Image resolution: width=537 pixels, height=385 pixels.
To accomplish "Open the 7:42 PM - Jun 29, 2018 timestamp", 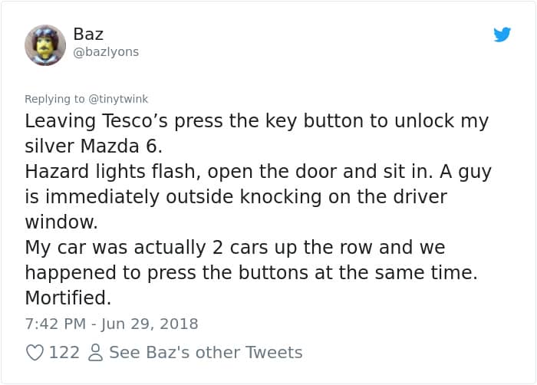I will (111, 324).
